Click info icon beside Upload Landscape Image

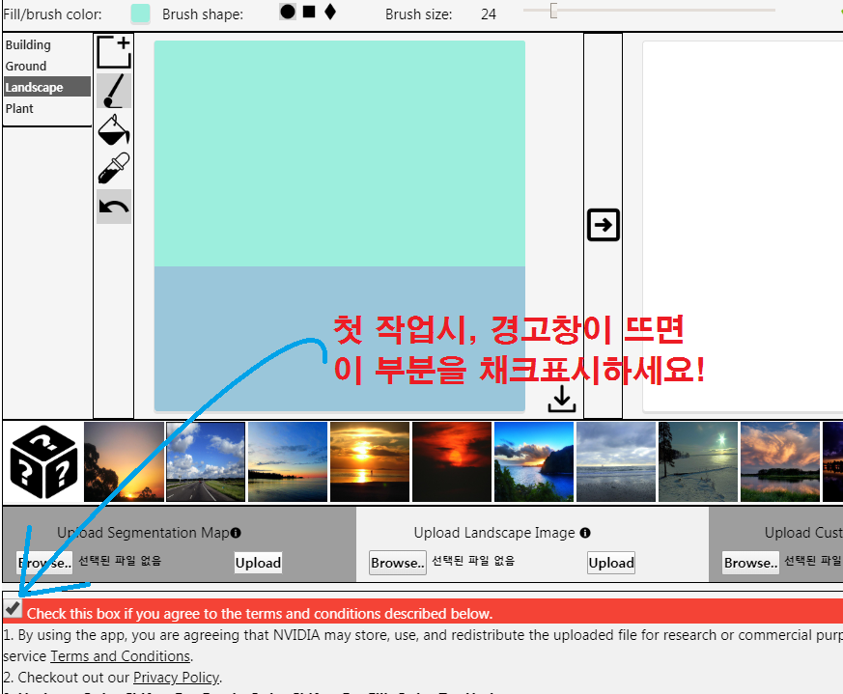pyautogui.click(x=585, y=533)
